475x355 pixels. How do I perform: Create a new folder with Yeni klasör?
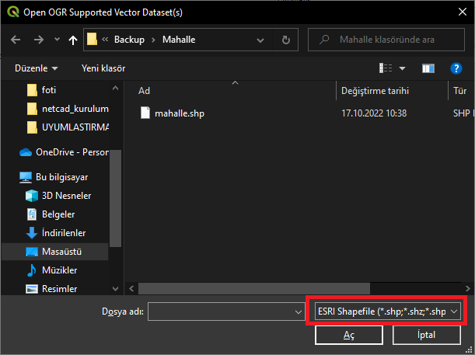coord(103,68)
